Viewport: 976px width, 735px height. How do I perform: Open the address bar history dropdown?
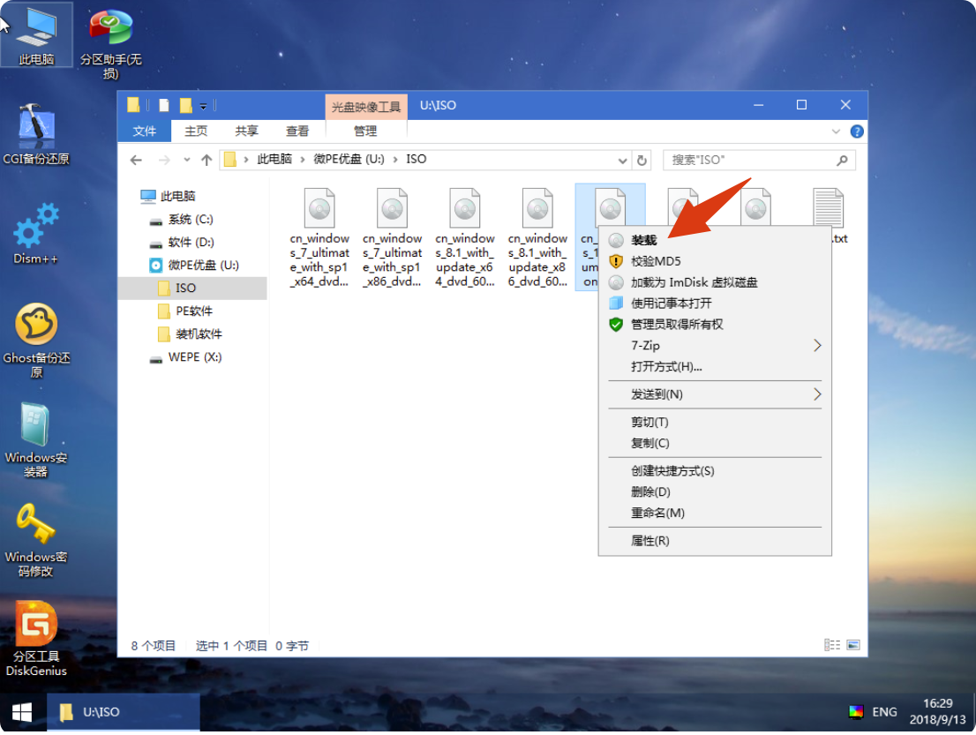[x=623, y=160]
